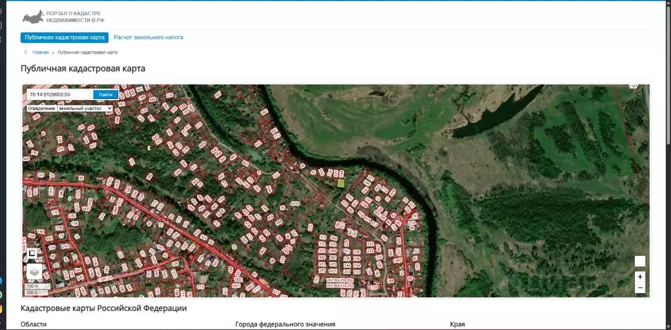Image resolution: width=671 pixels, height=330 pixels.
Task: Click the blank white map control square
Action: click(640, 261)
